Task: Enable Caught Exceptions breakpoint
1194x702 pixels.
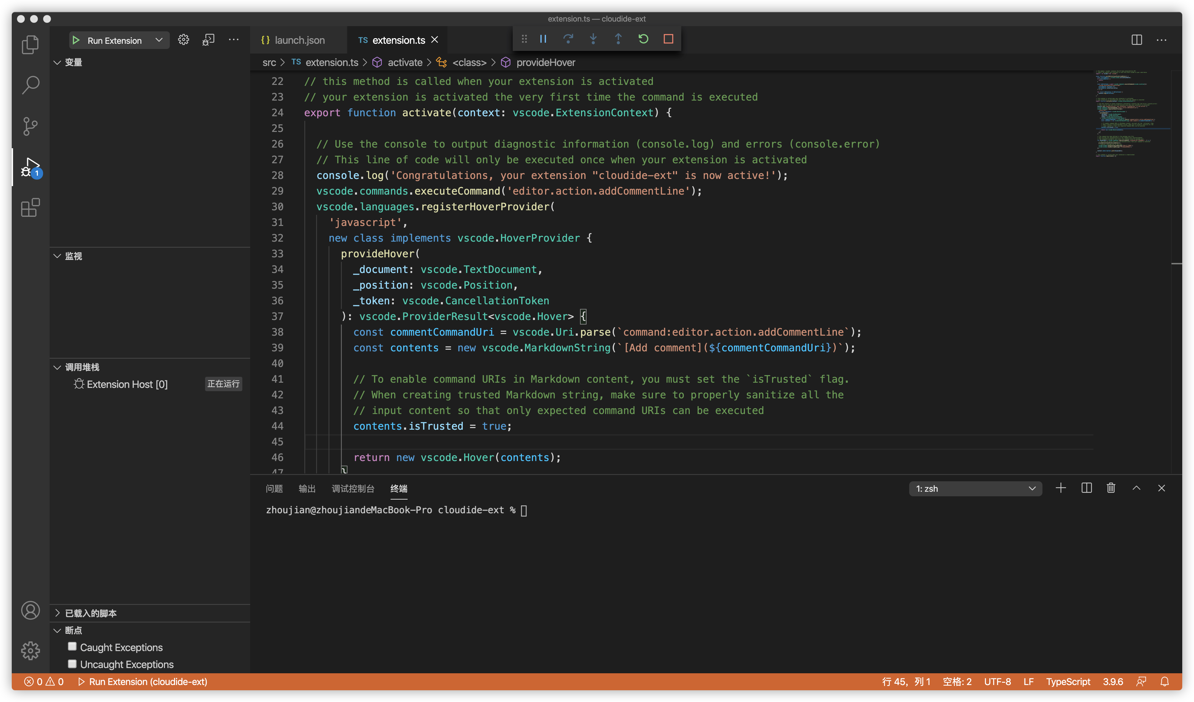Action: tap(72, 646)
